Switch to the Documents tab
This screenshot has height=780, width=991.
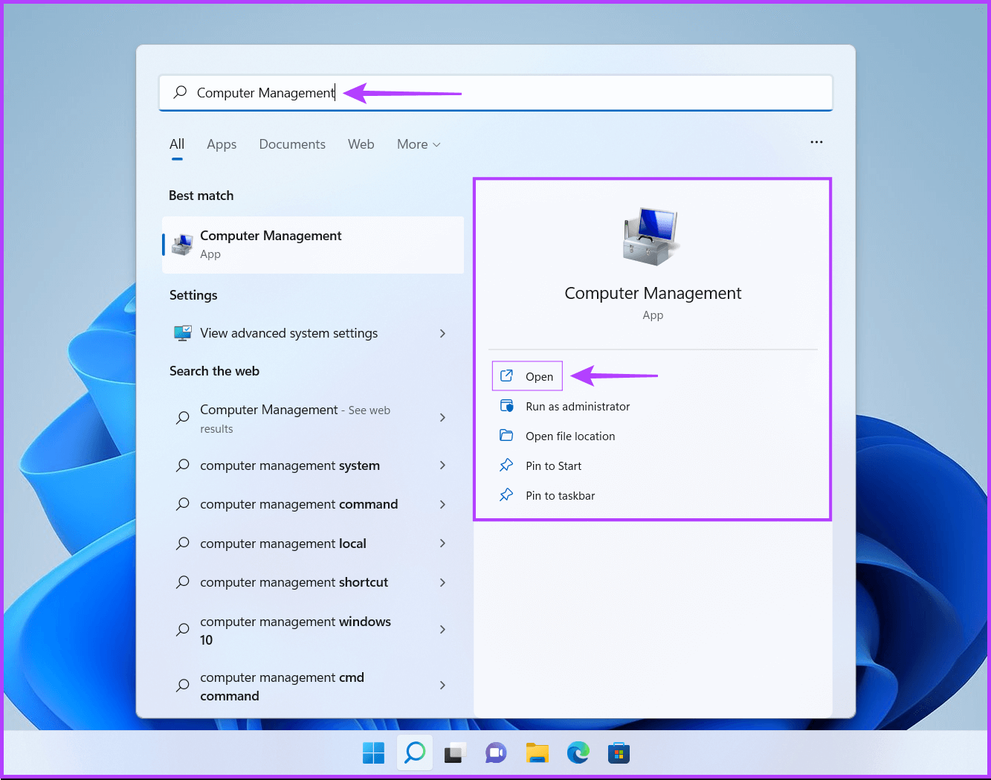[x=292, y=144]
